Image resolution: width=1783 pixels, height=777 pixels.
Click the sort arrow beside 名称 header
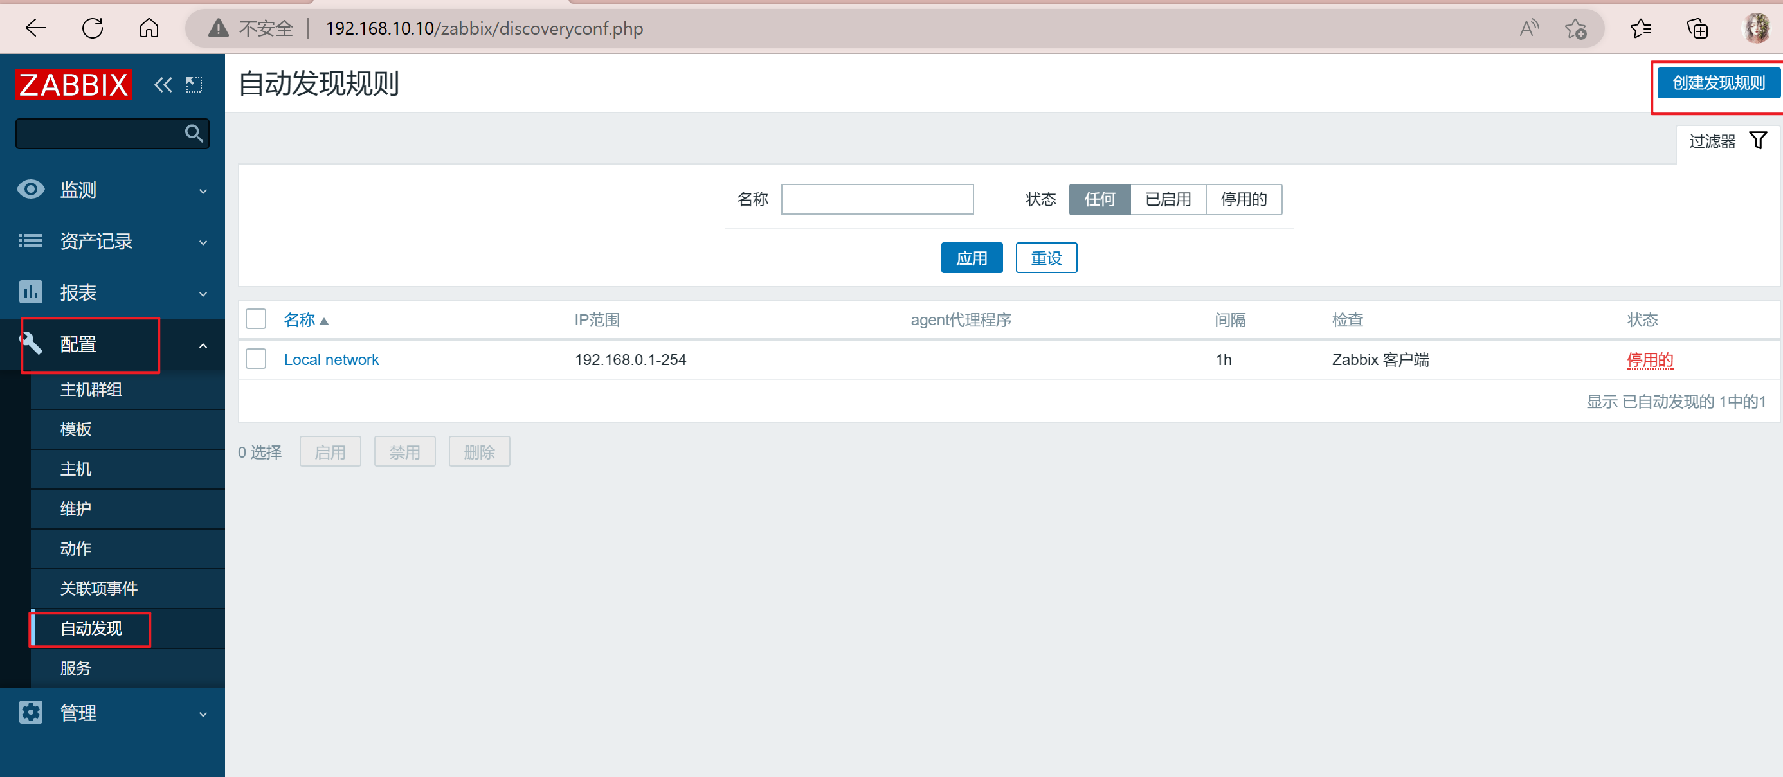click(324, 322)
